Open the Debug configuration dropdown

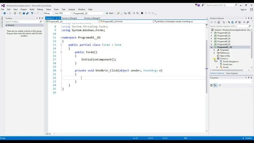pyautogui.click(x=48, y=13)
